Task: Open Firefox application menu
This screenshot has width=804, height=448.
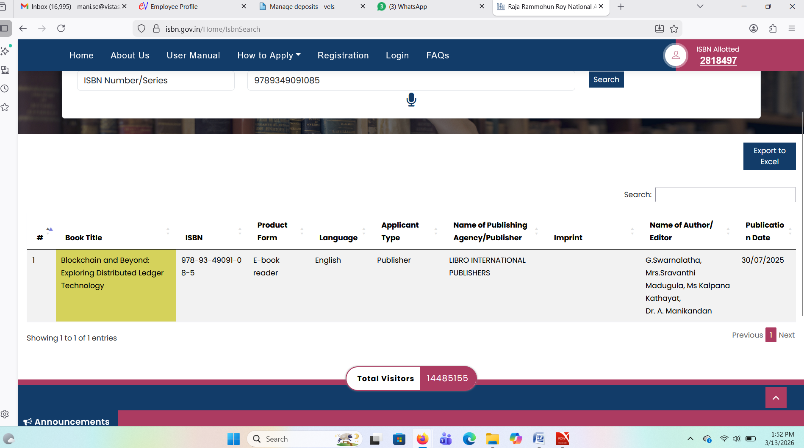Action: coord(791,29)
